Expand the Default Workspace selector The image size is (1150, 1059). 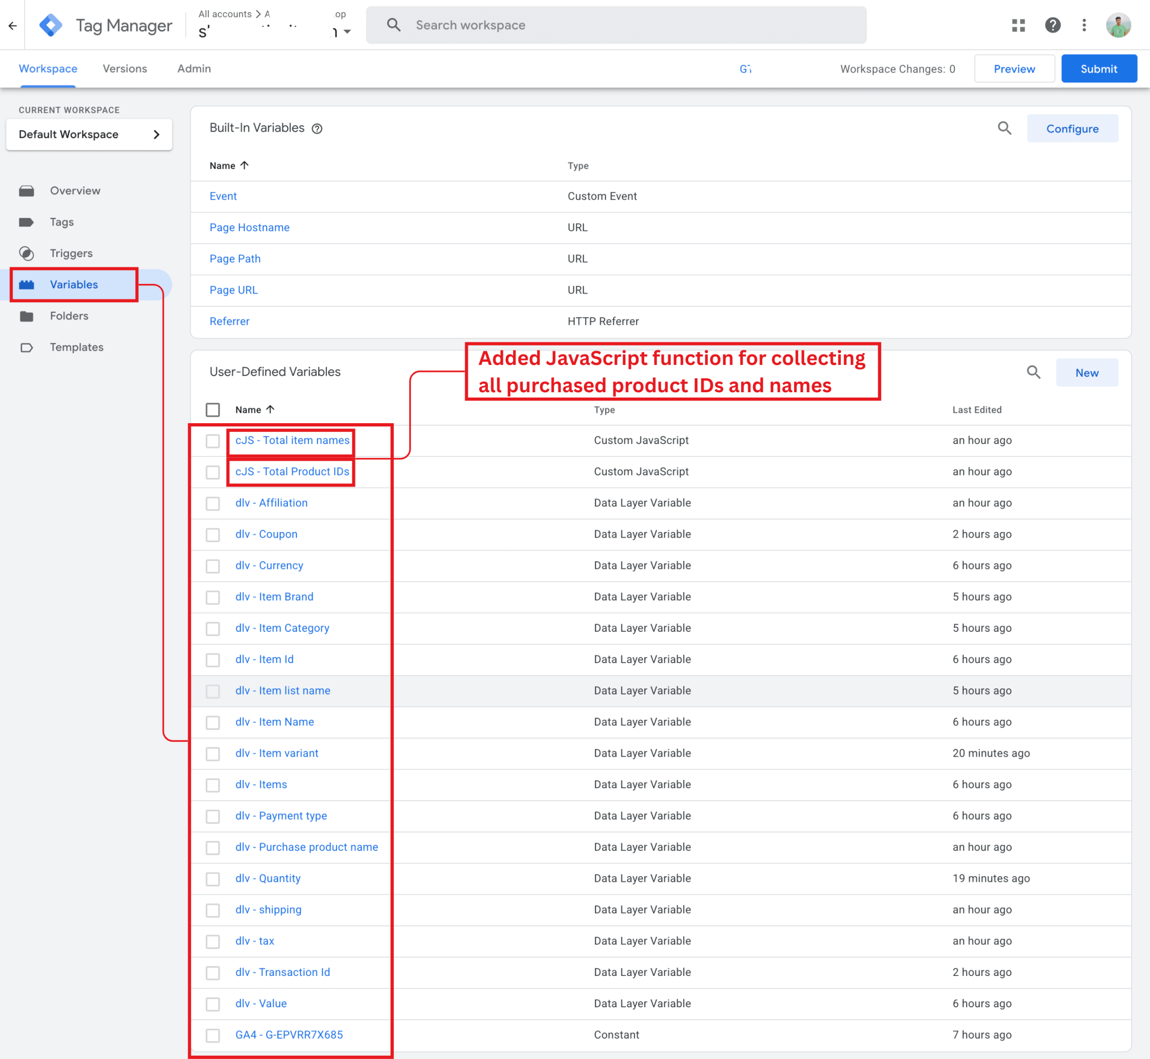[x=89, y=135]
